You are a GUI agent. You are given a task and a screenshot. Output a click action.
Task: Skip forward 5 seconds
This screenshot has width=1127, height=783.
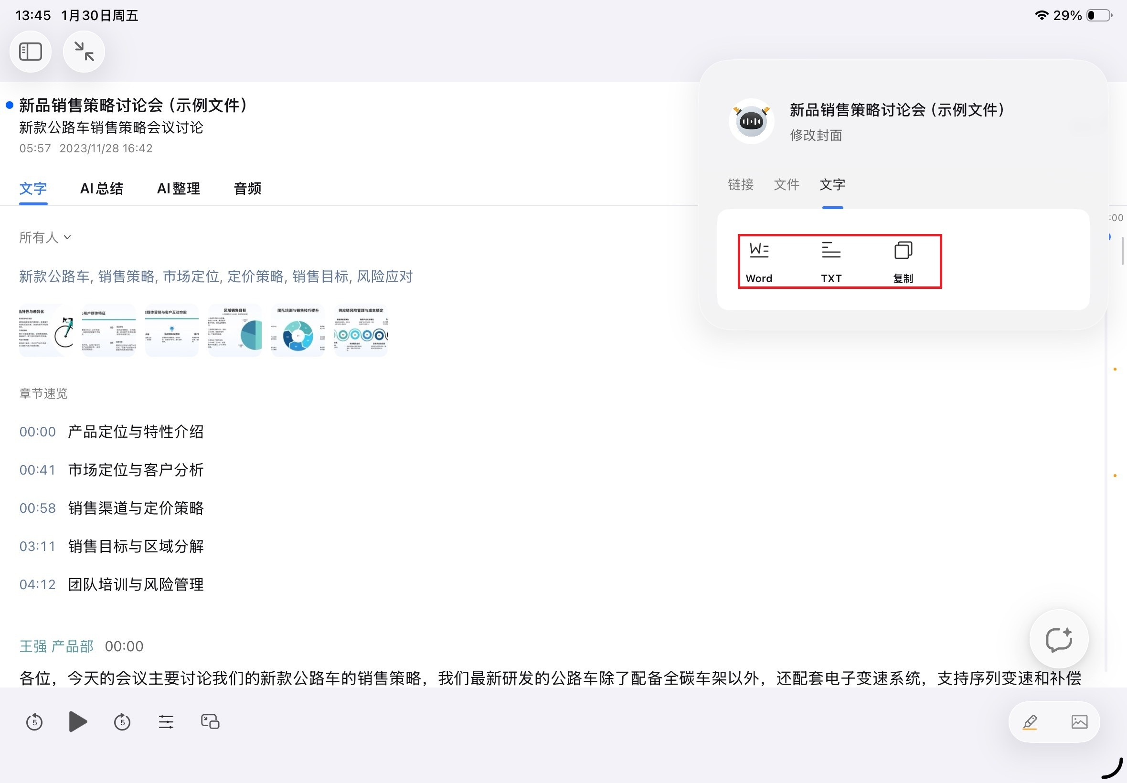click(x=122, y=721)
